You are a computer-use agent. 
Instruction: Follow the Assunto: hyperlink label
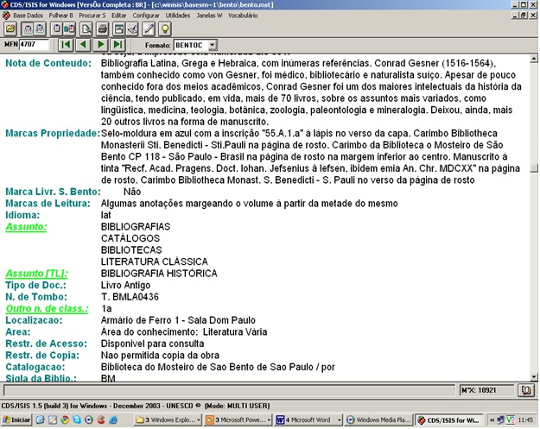26,227
